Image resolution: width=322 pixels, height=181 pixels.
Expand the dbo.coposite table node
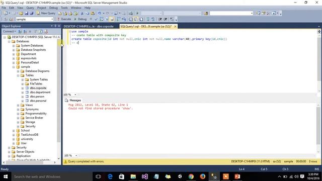coord(23,88)
